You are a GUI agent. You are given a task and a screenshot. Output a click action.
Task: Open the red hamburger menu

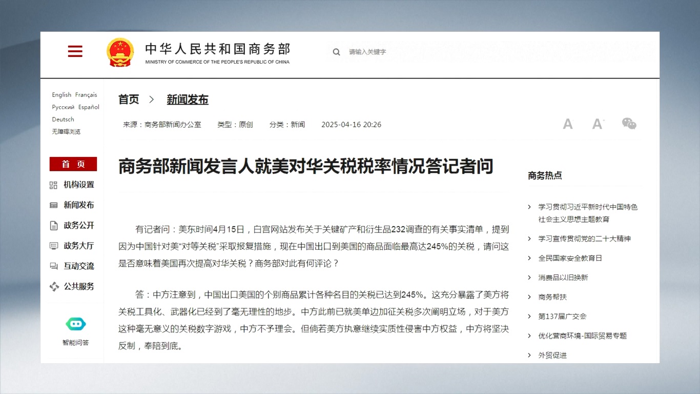pyautogui.click(x=75, y=51)
